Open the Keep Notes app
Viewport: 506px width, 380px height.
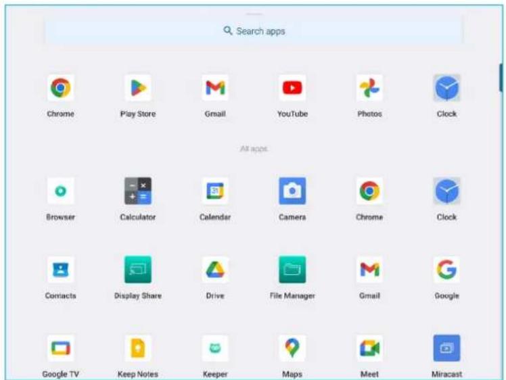[138, 348]
